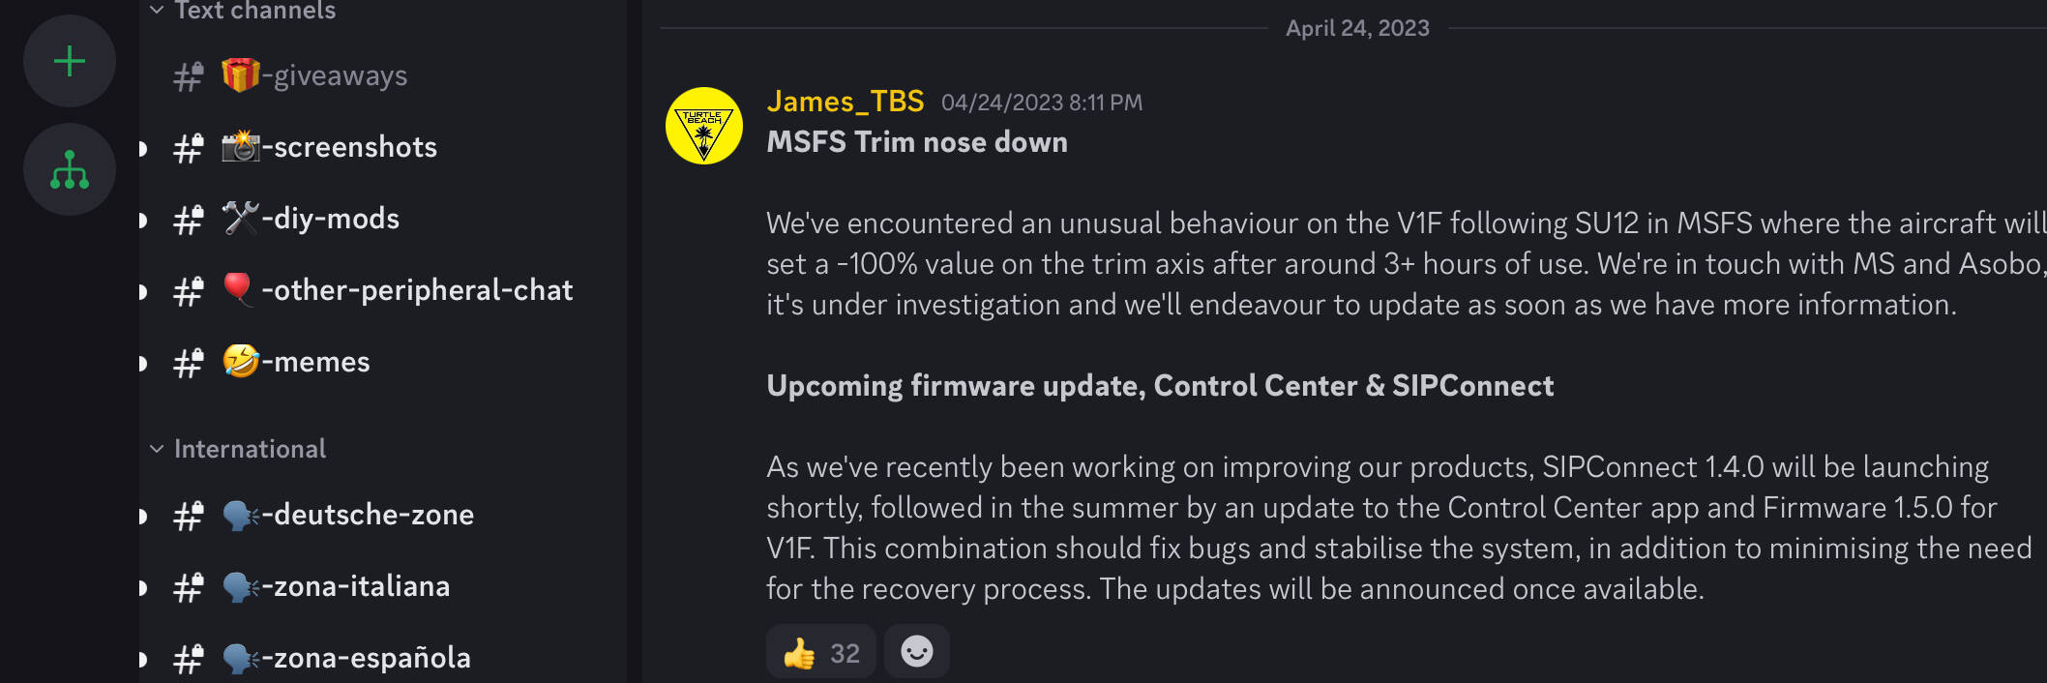Add the thumbs up reaction with 32
This screenshot has width=2047, height=683.
tap(821, 653)
